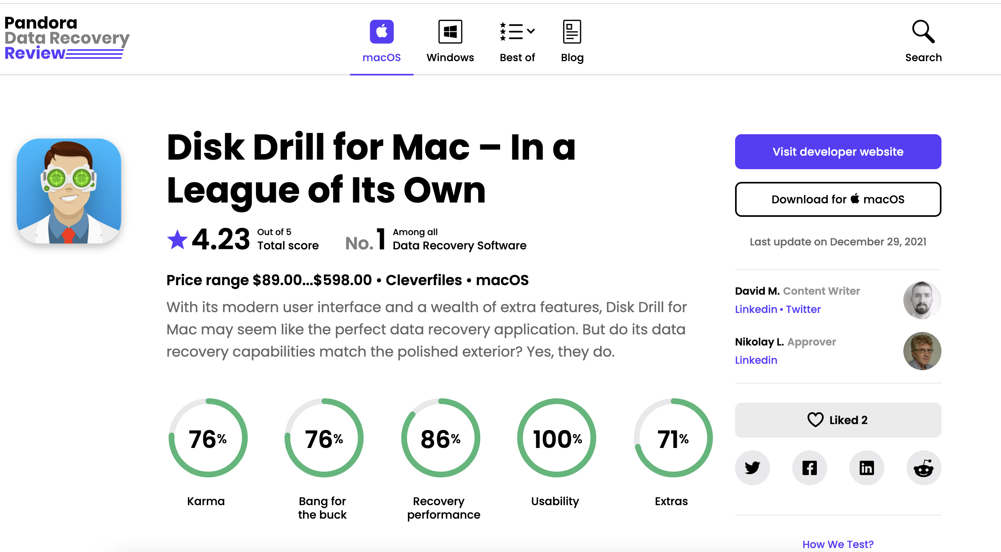Screen dimensions: 1001x552
Task: Share via the LinkedIn share icon
Action: point(866,468)
